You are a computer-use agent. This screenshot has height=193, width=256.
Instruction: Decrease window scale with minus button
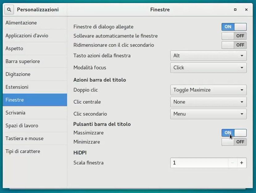click(233, 163)
